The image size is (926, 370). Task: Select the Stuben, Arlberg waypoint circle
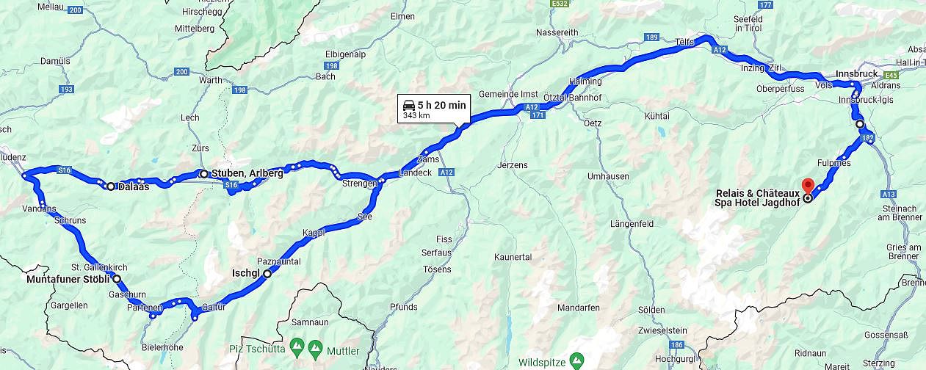point(203,174)
